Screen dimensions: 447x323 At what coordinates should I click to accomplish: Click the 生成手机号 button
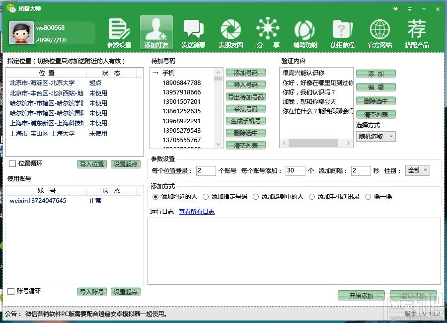point(246,121)
